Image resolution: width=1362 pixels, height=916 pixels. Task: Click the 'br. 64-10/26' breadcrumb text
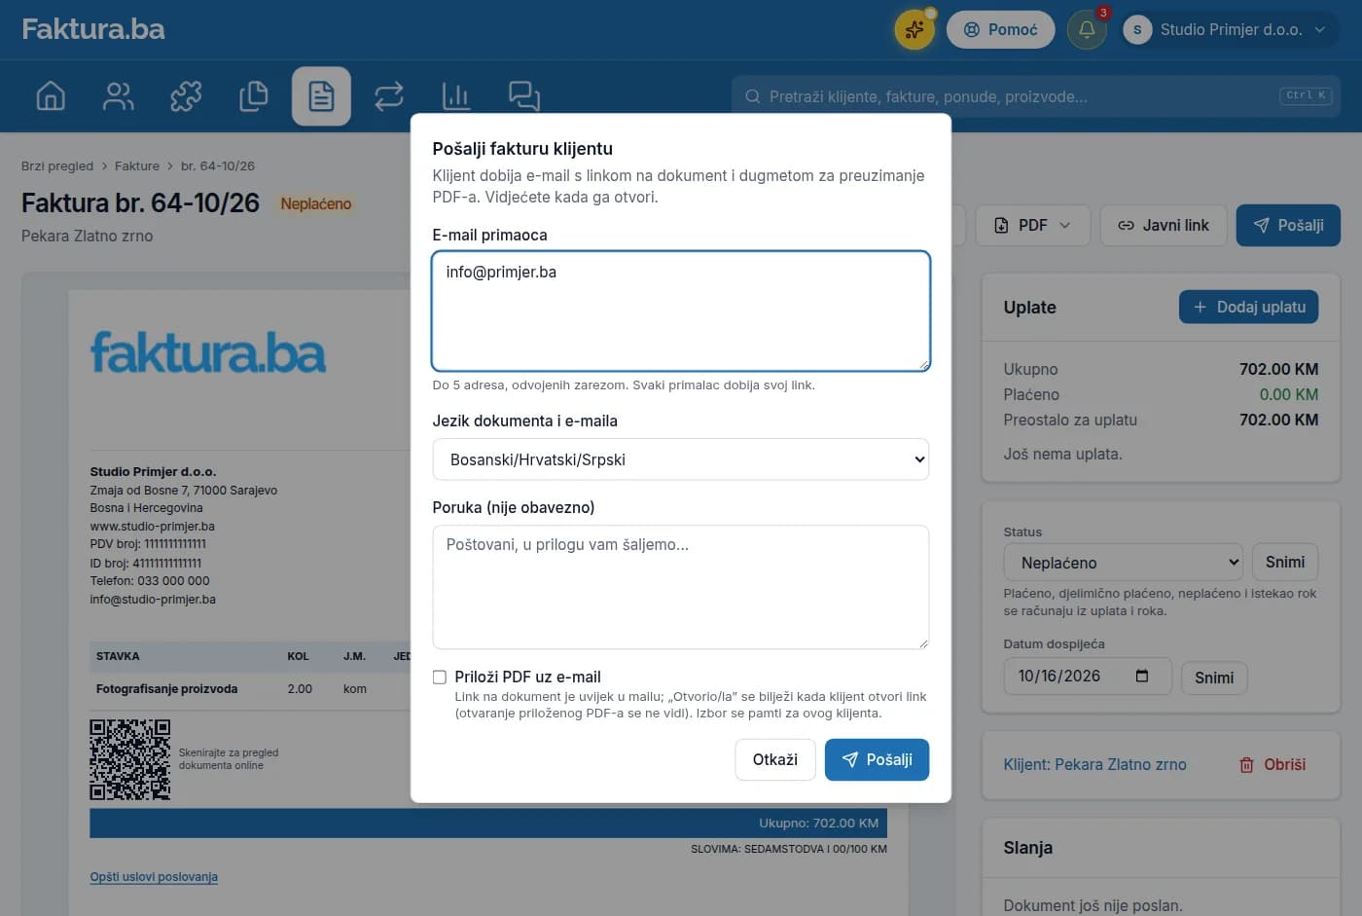218,166
